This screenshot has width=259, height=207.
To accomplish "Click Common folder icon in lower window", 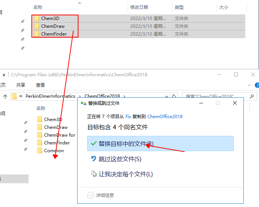I will (x=40, y=150).
